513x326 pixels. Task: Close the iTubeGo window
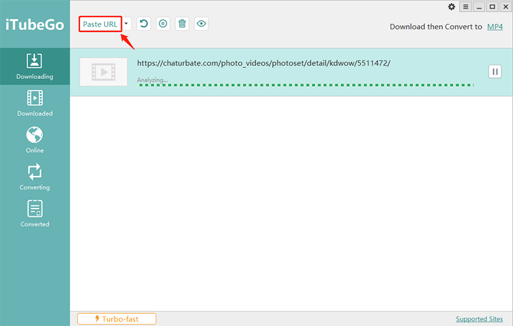pyautogui.click(x=505, y=6)
